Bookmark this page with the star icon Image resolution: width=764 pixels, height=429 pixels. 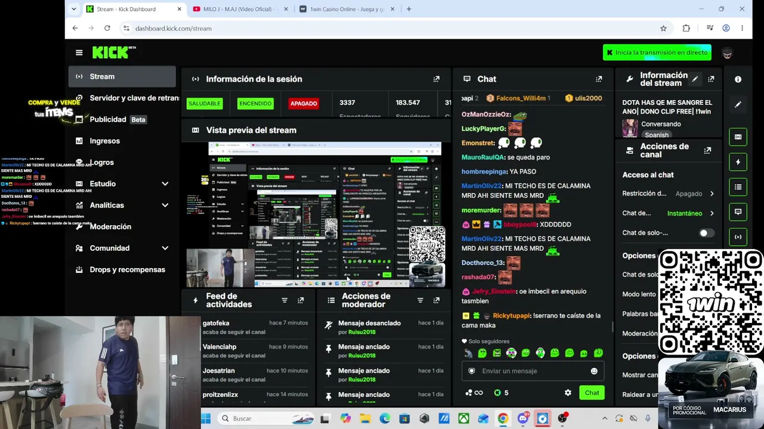coord(663,28)
